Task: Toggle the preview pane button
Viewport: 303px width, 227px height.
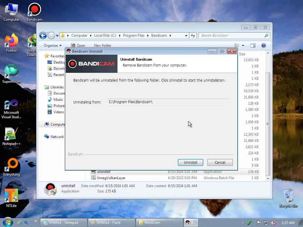Action: [253, 46]
